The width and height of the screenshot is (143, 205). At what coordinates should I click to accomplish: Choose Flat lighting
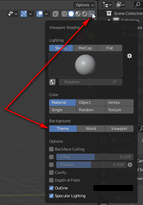pos(110,48)
